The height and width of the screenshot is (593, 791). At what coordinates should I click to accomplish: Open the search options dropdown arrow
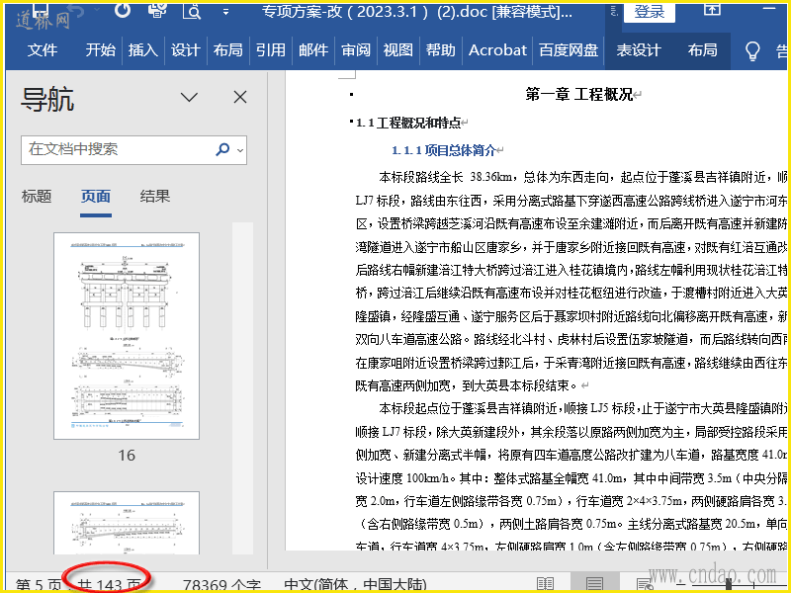click(x=240, y=150)
